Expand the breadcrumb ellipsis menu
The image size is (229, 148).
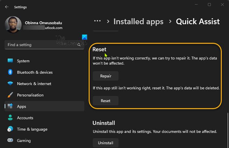pos(97,21)
